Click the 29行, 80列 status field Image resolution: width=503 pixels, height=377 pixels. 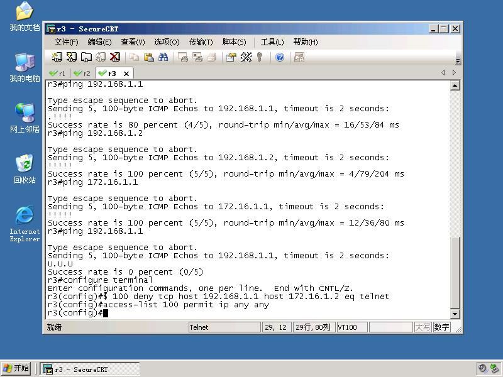pyautogui.click(x=314, y=327)
